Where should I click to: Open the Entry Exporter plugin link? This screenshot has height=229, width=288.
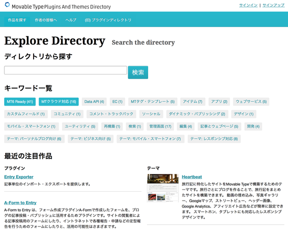click(x=19, y=177)
